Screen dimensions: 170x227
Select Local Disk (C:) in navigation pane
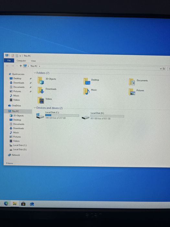(x=20, y=145)
